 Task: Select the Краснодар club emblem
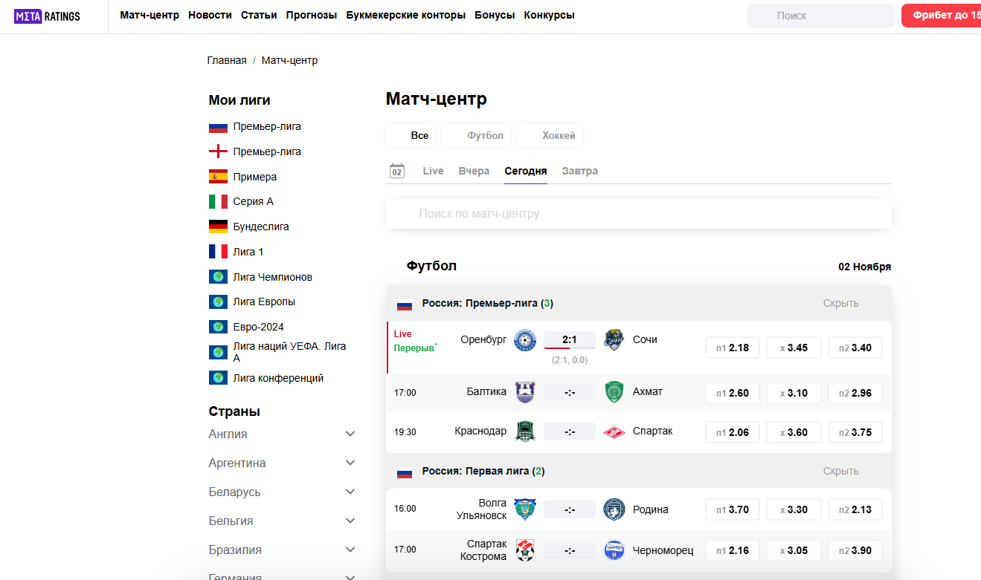(x=525, y=431)
